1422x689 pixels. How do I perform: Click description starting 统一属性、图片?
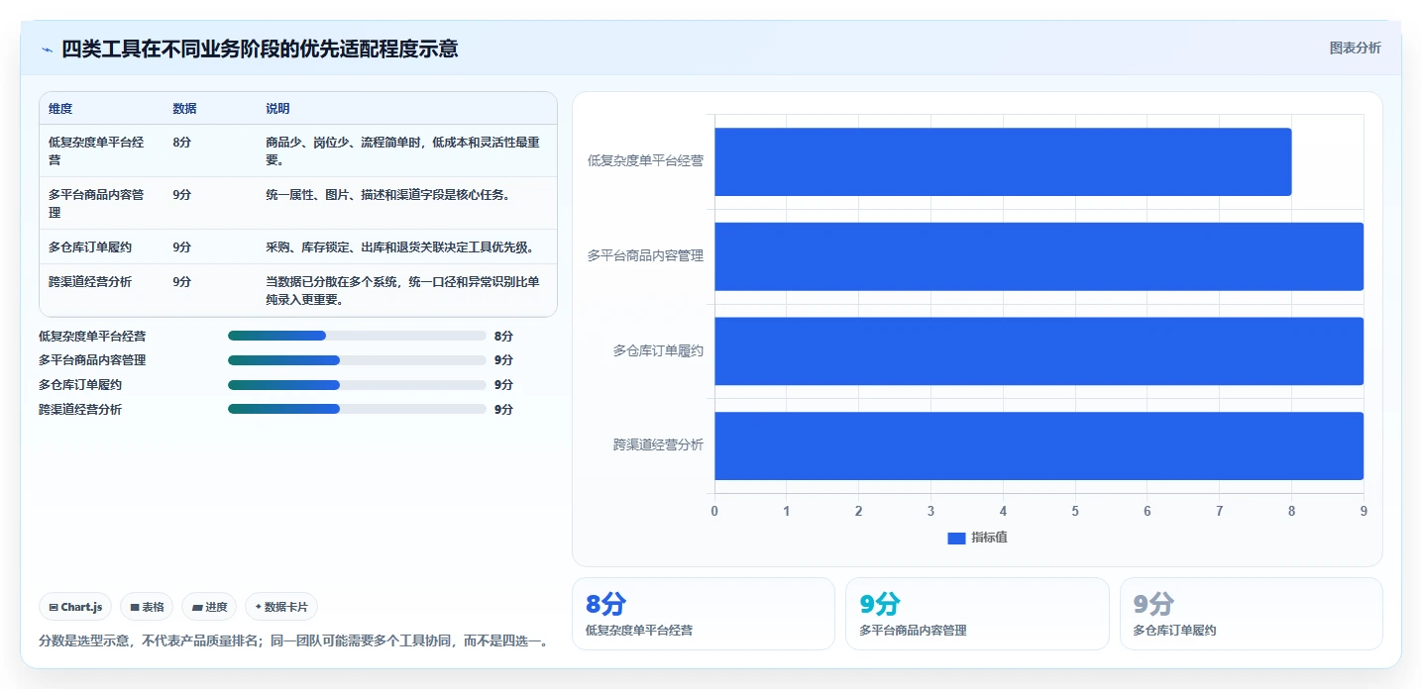point(387,195)
